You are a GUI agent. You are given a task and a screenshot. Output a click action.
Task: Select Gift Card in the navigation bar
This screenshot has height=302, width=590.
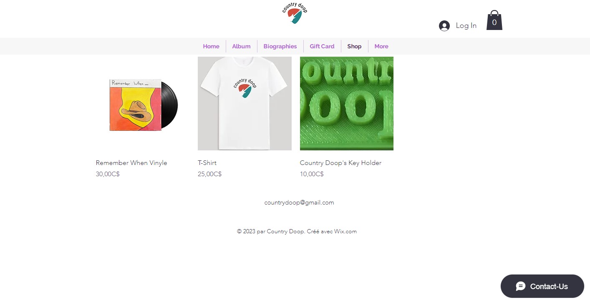click(322, 46)
